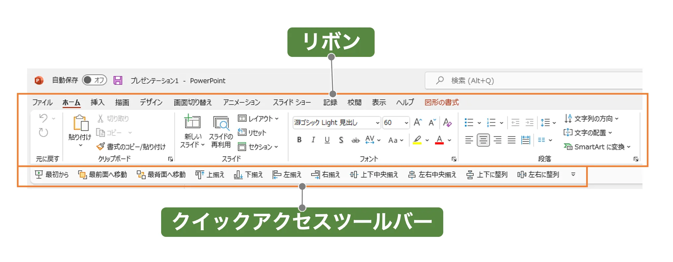Switch to Animations (アニメーション) tab
Image resolution: width=673 pixels, height=262 pixels.
coord(242,102)
